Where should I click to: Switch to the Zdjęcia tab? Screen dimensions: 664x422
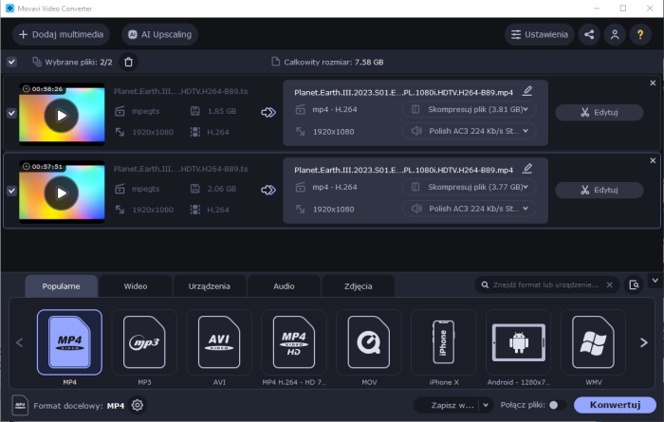[359, 286]
